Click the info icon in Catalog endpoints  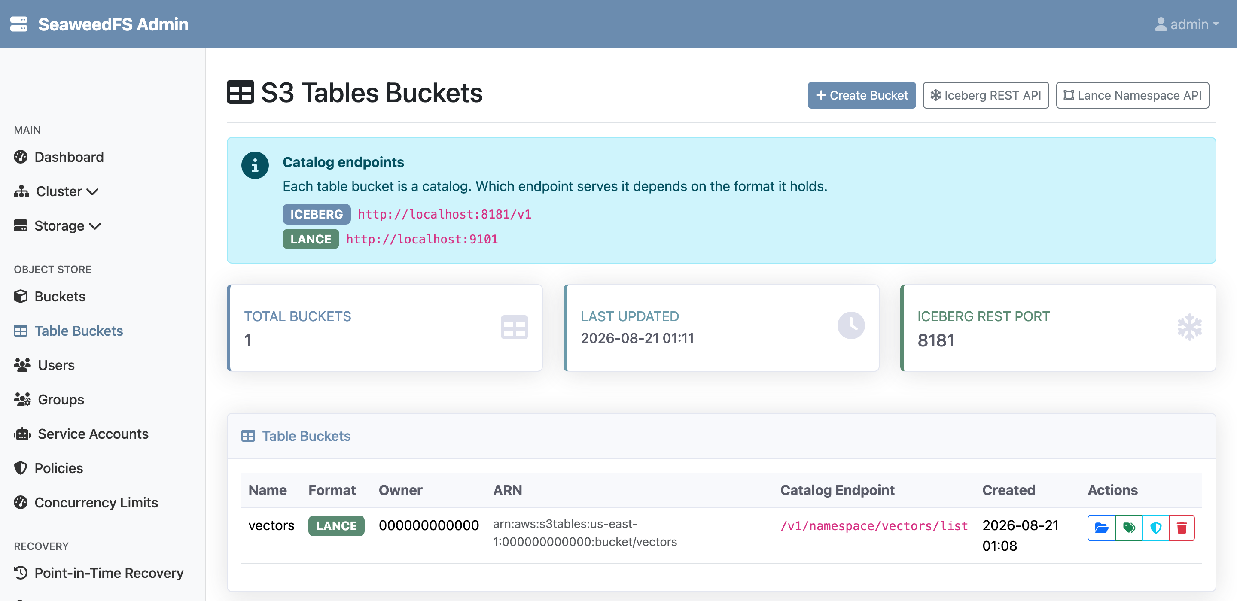click(x=255, y=166)
